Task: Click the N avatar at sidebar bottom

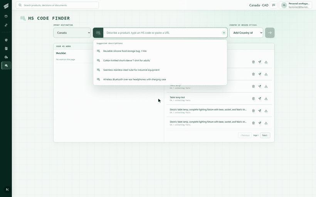Action: point(7,190)
